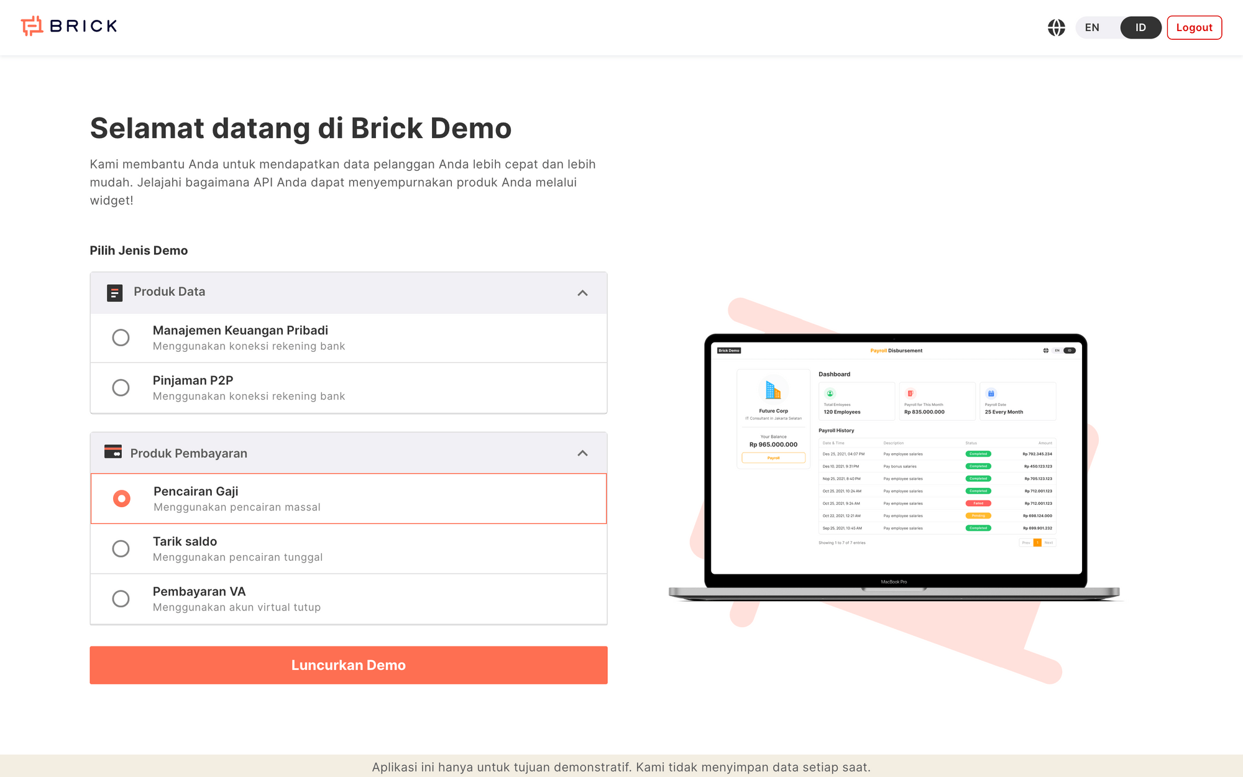Click the Payroll button on the dashboard preview
The width and height of the screenshot is (1243, 777).
(x=773, y=457)
